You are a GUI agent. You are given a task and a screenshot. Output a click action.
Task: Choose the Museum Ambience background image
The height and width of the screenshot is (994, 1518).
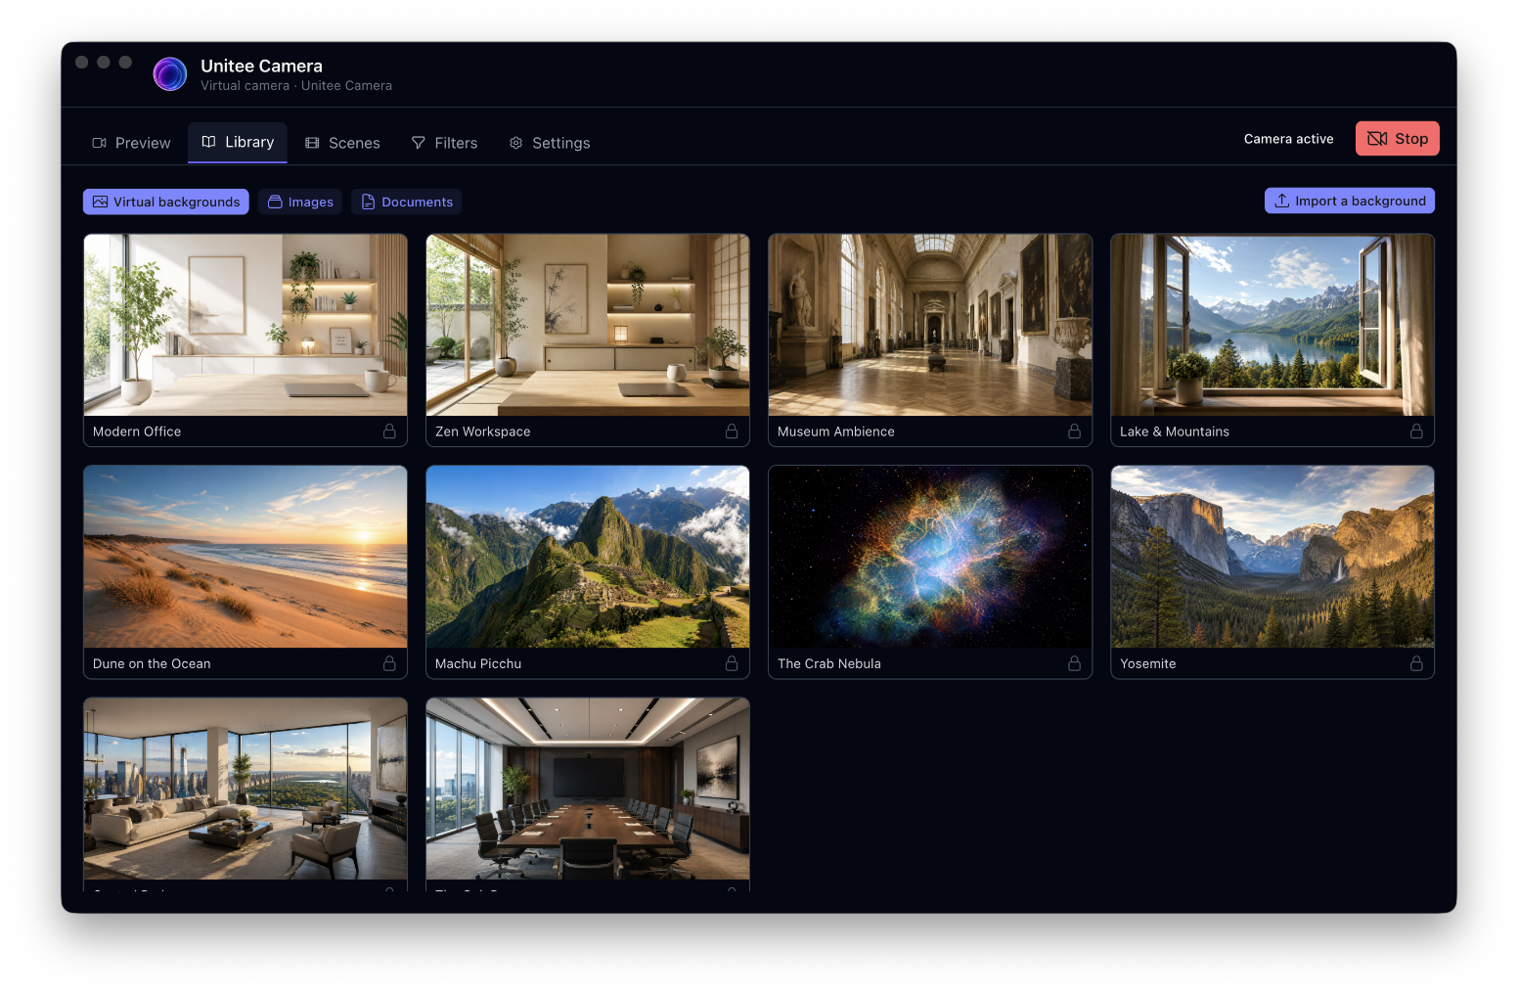coord(930,325)
